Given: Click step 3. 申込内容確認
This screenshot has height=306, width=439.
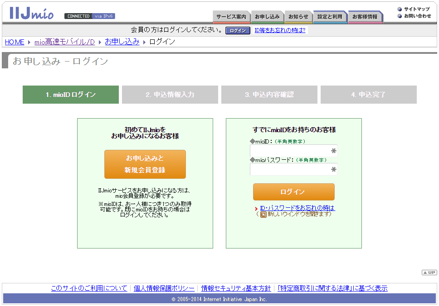Looking at the screenshot, I should tap(269, 95).
